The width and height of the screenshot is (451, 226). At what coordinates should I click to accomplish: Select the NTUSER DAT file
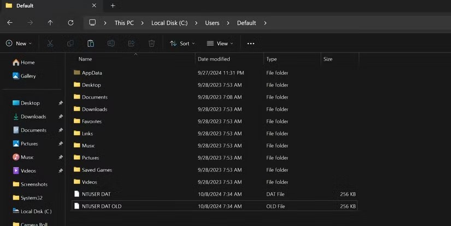click(96, 194)
